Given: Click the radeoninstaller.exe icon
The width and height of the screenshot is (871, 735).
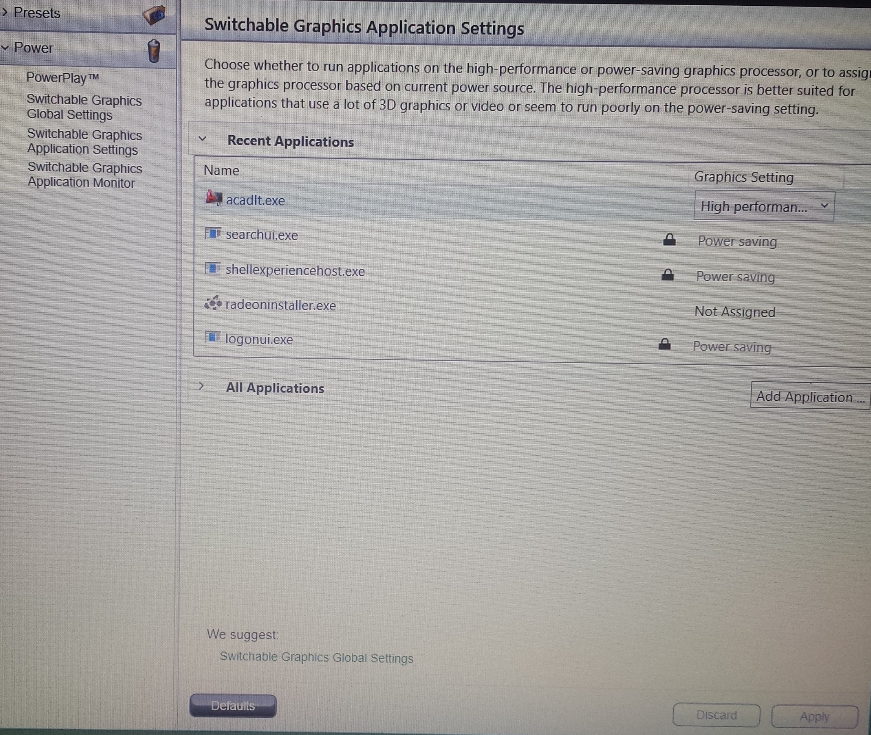Looking at the screenshot, I should (x=213, y=303).
